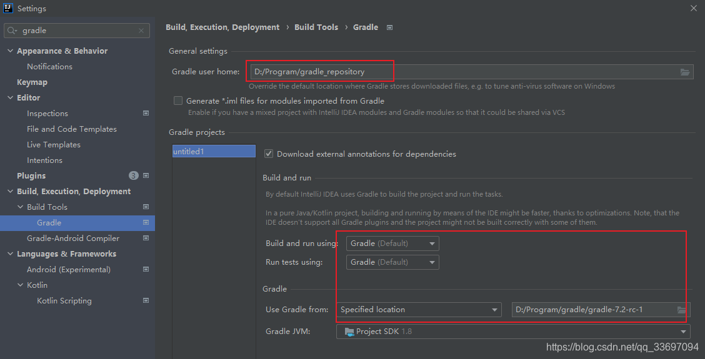The height and width of the screenshot is (359, 705).
Task: Open the Use Gradle from dropdown
Action: pyautogui.click(x=419, y=310)
